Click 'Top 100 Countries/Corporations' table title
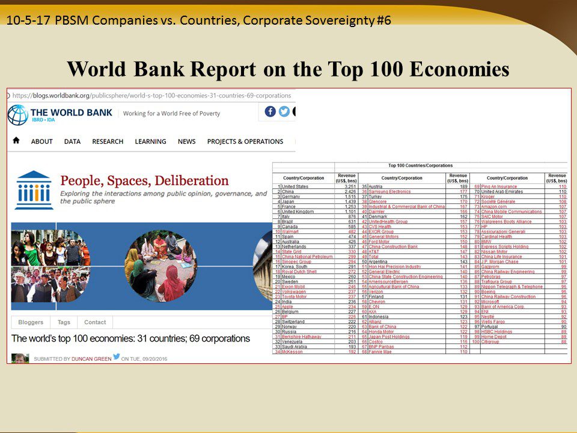 point(420,166)
